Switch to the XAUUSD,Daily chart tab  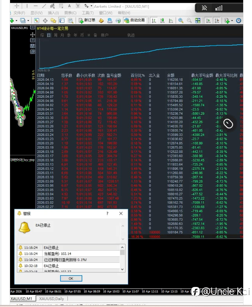(x=51, y=299)
